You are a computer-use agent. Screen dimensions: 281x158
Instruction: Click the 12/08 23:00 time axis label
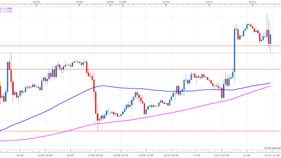pyautogui.click(x=120, y=155)
